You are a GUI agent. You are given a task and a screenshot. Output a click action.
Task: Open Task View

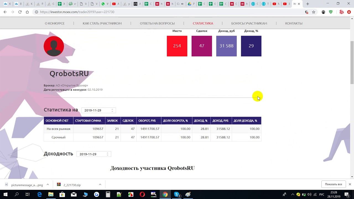27,195
